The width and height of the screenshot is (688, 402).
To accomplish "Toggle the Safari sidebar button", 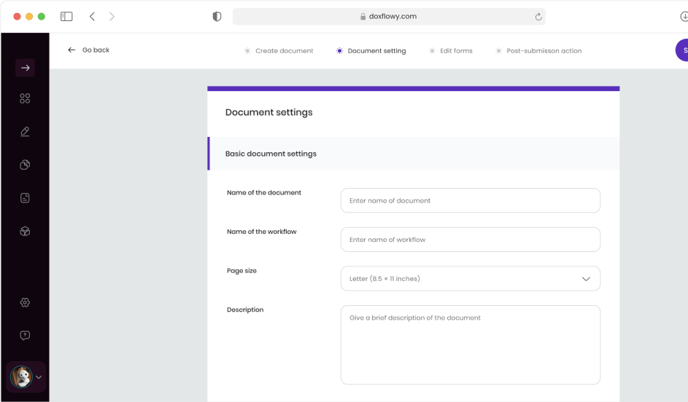I will click(66, 17).
